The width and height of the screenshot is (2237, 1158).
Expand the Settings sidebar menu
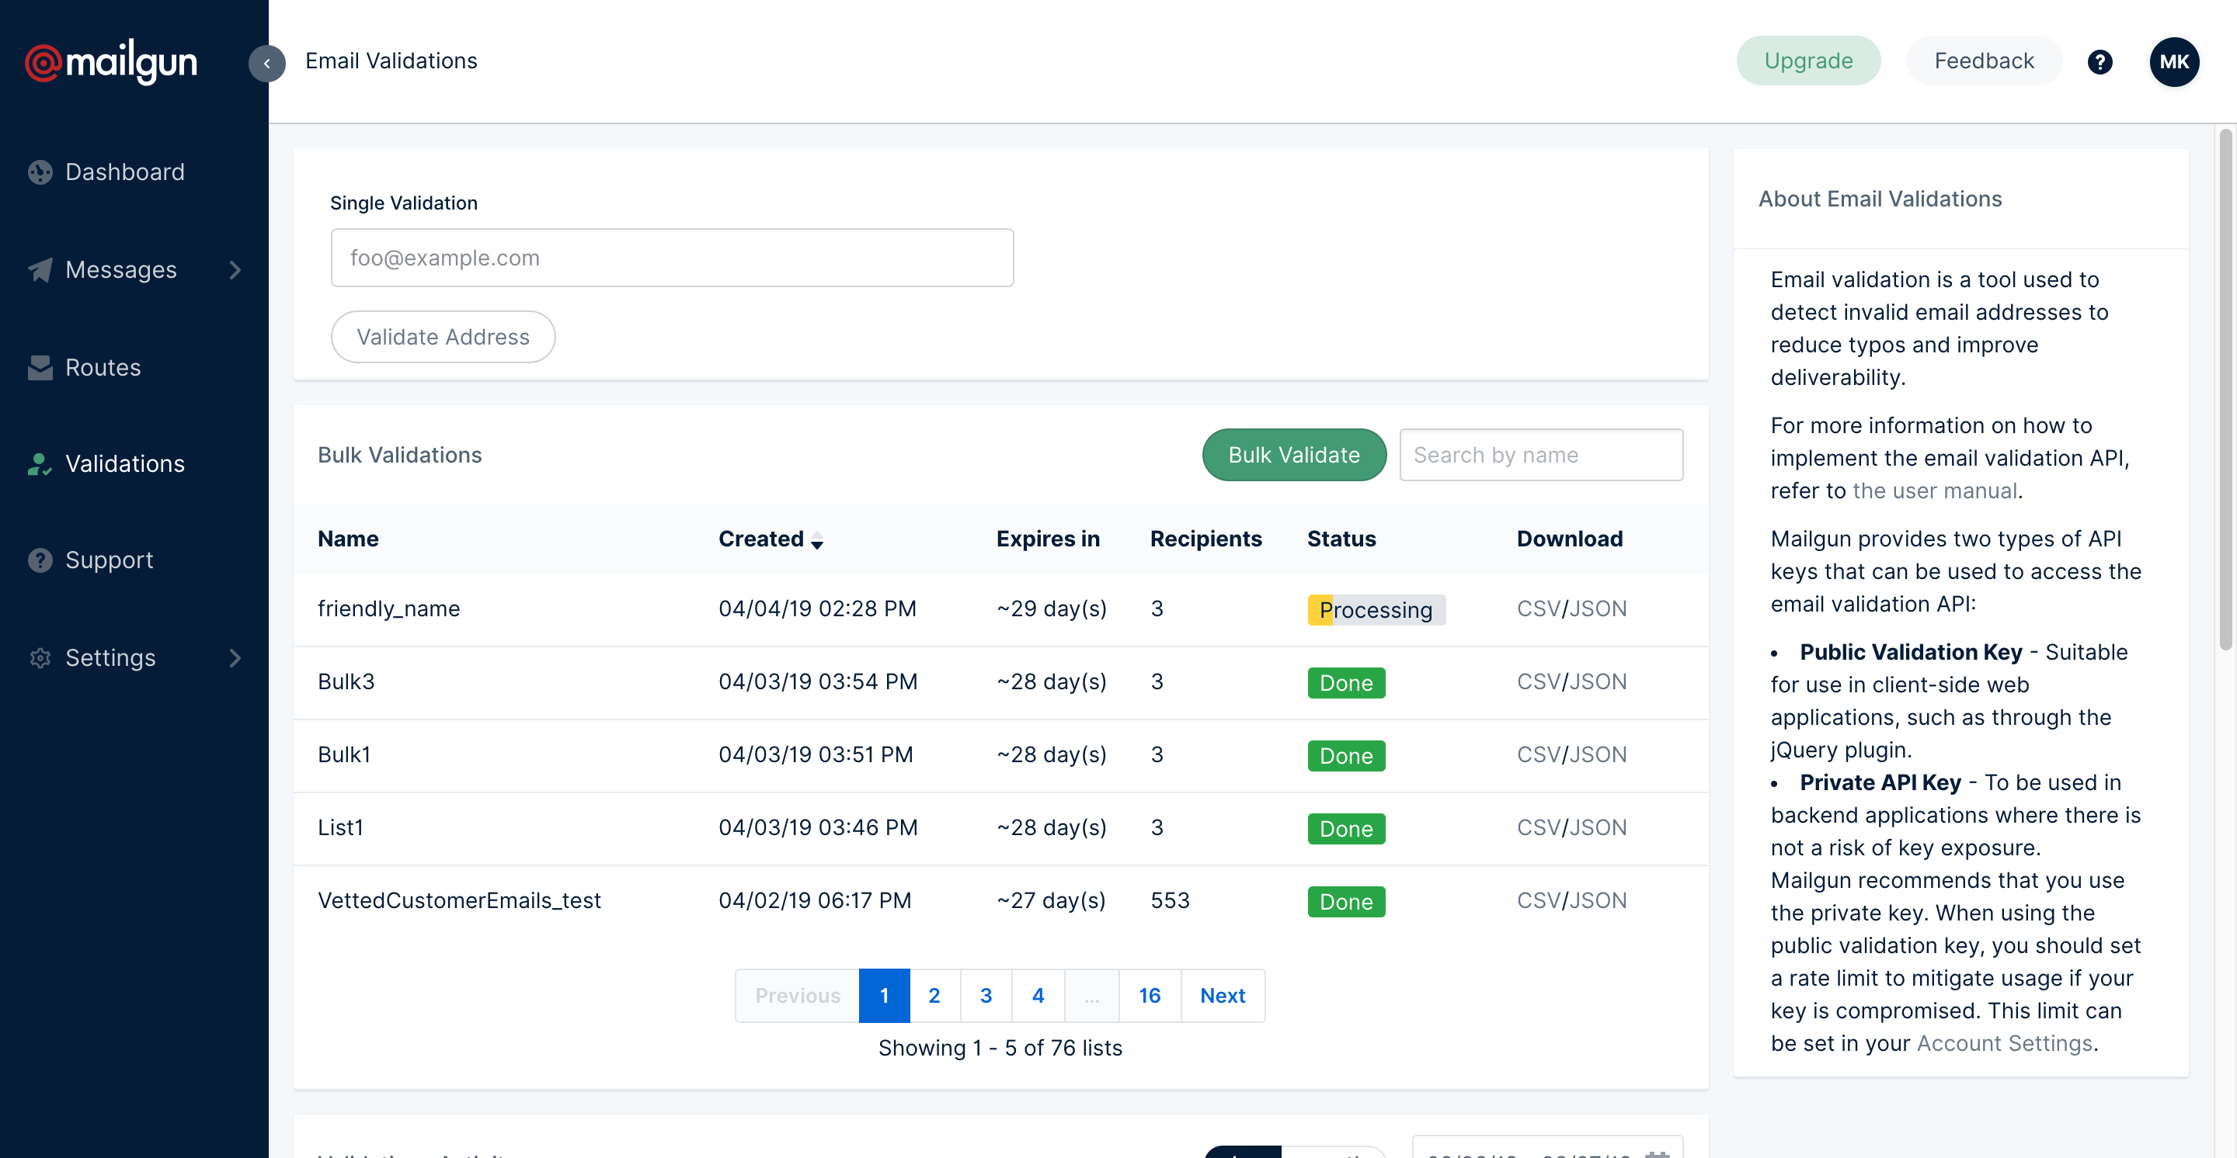[235, 657]
